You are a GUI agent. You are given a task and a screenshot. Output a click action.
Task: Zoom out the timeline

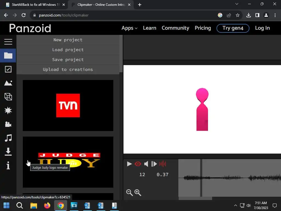point(130,193)
